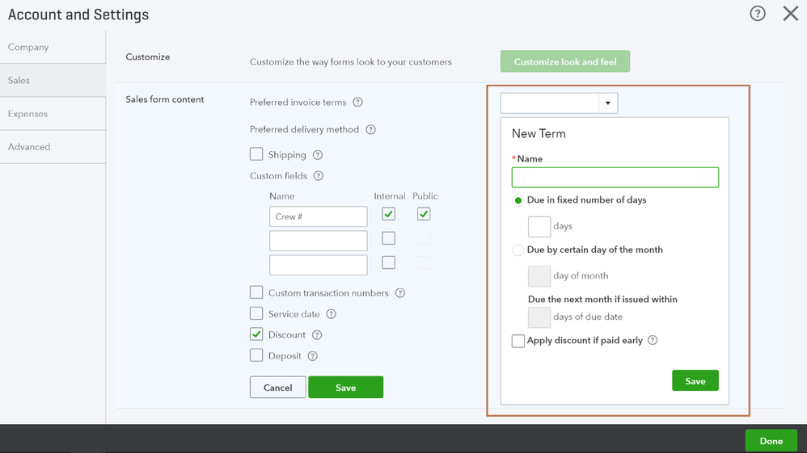Click the Service date help icon
The width and height of the screenshot is (807, 453).
tap(331, 314)
